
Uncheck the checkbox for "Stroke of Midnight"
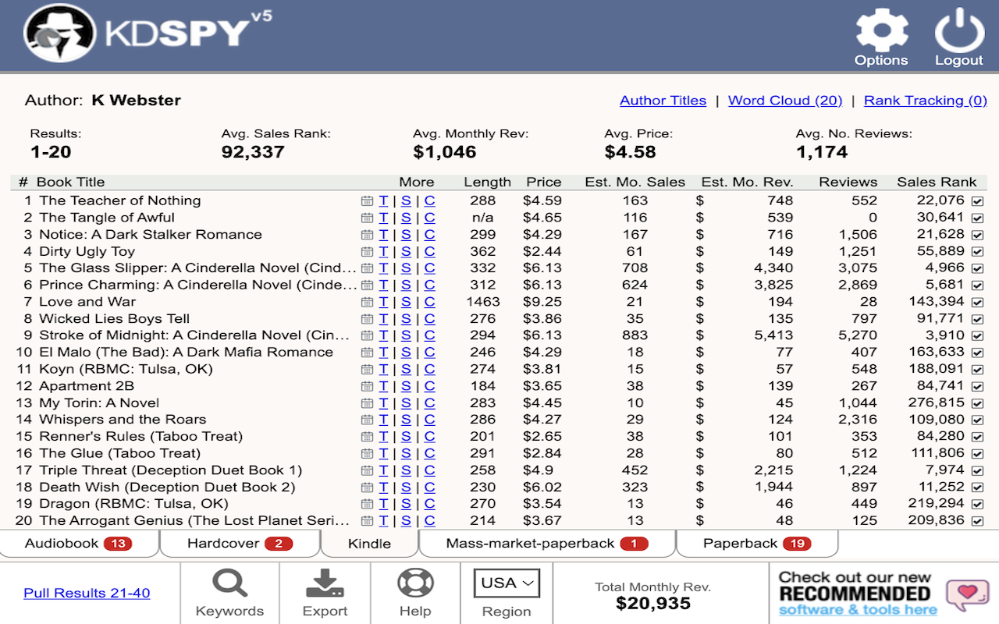tap(976, 335)
